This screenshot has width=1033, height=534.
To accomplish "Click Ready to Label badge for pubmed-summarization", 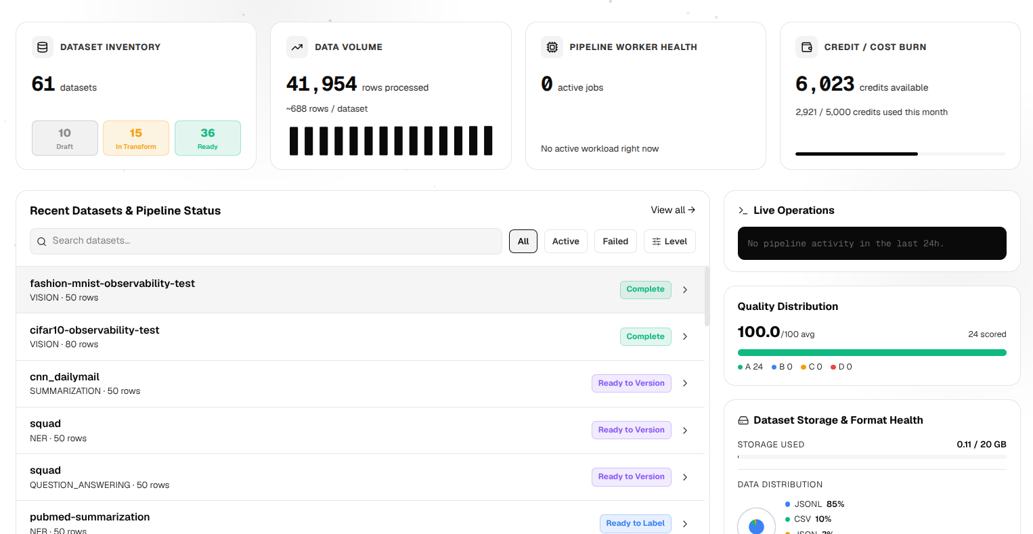I will click(636, 523).
